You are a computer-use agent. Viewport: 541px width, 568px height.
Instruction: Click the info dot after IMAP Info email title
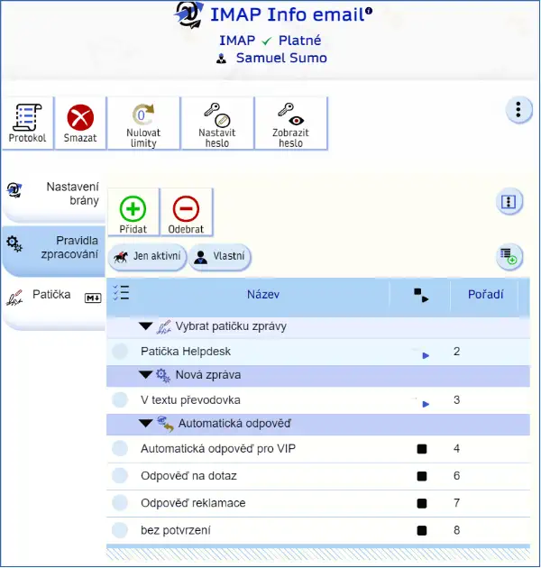369,11
